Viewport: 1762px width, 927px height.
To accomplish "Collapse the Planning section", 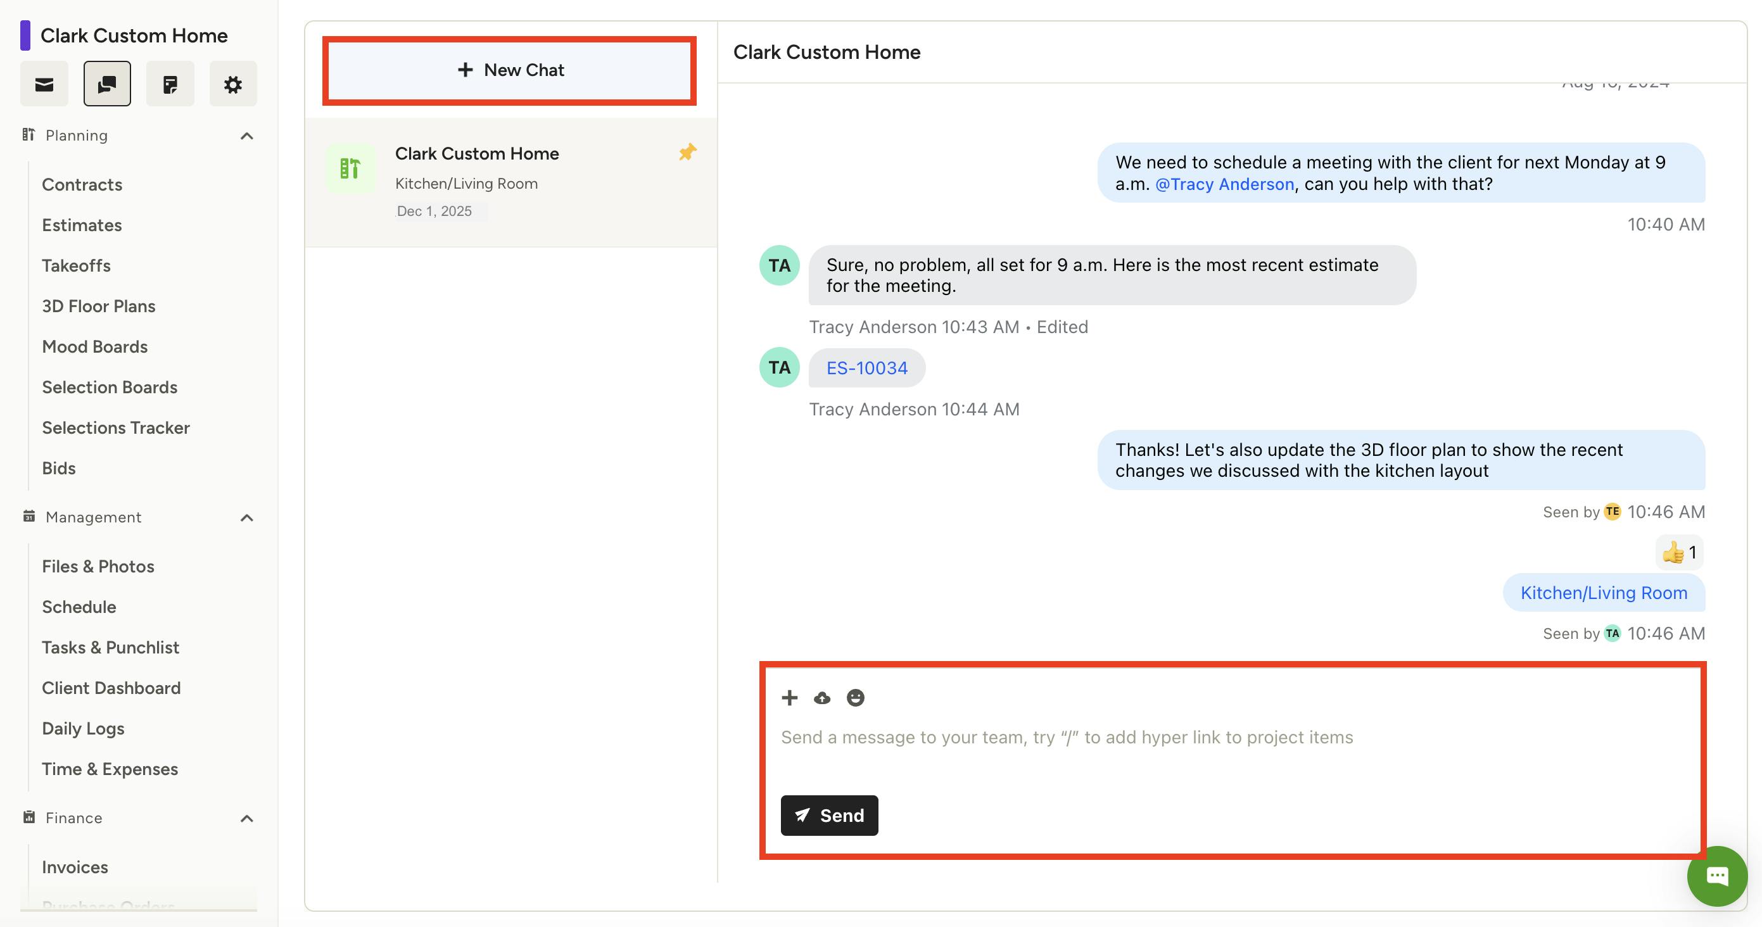I will [247, 136].
